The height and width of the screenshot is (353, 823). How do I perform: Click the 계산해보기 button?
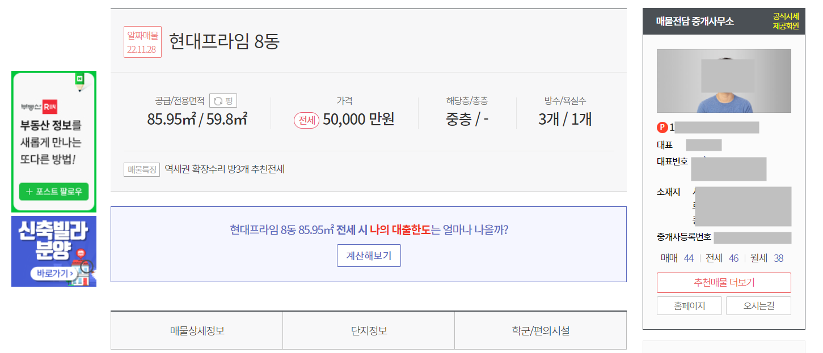point(369,255)
